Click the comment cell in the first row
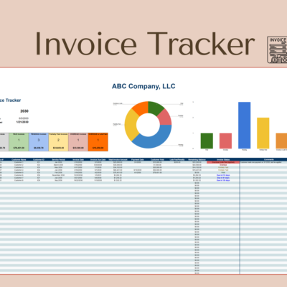The height and width of the screenshot is (287, 287). [263, 162]
